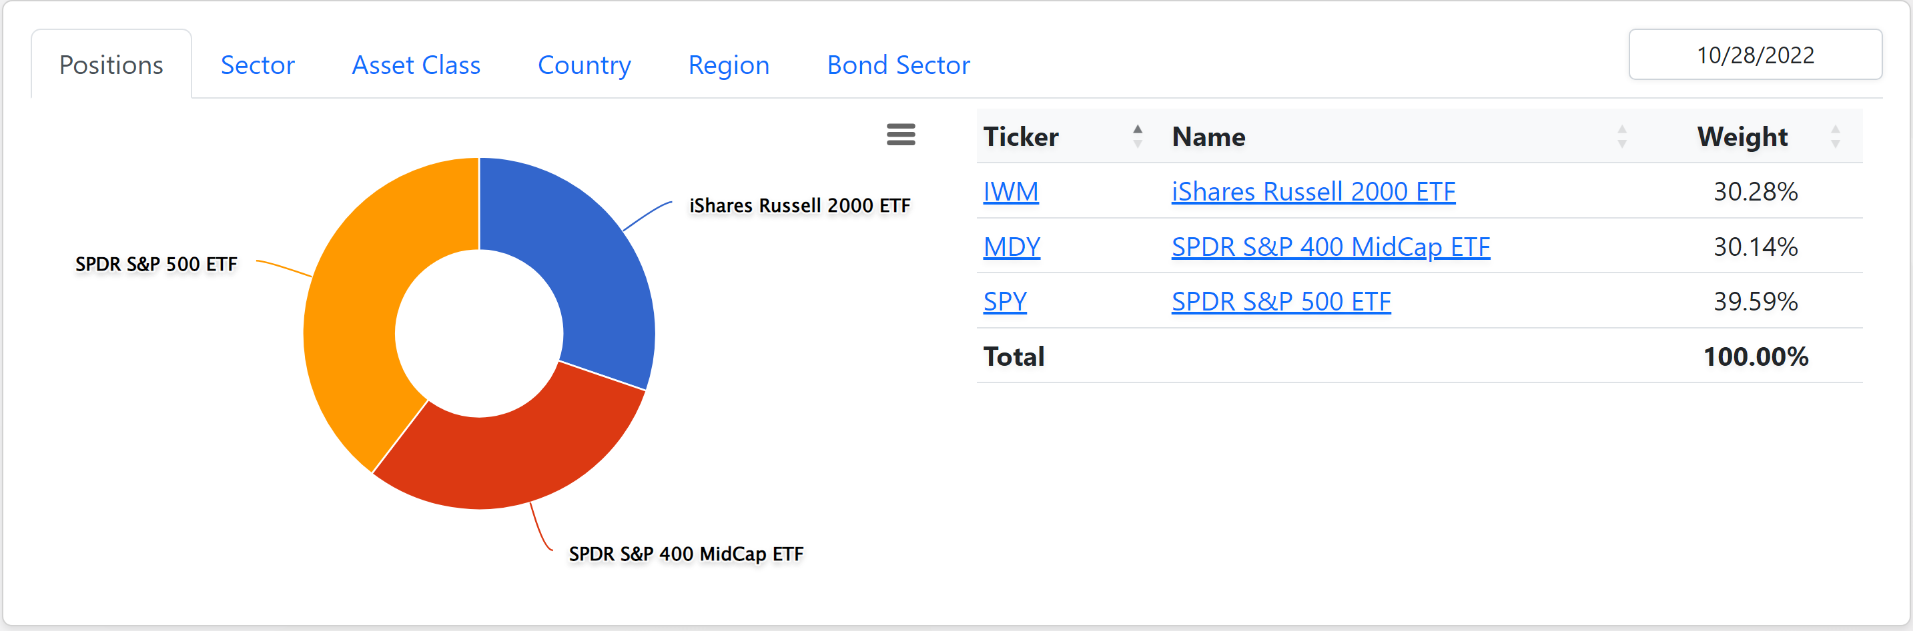This screenshot has width=1913, height=631.
Task: Open the Country tab
Action: point(584,65)
